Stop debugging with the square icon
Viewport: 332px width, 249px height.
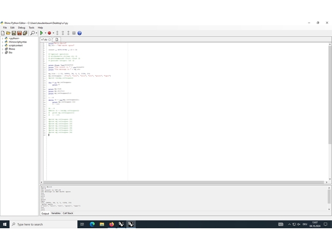coord(74,33)
